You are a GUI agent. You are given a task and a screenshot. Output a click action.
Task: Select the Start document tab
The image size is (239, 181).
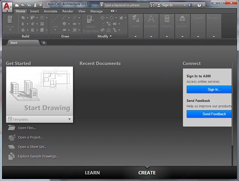tap(23, 42)
